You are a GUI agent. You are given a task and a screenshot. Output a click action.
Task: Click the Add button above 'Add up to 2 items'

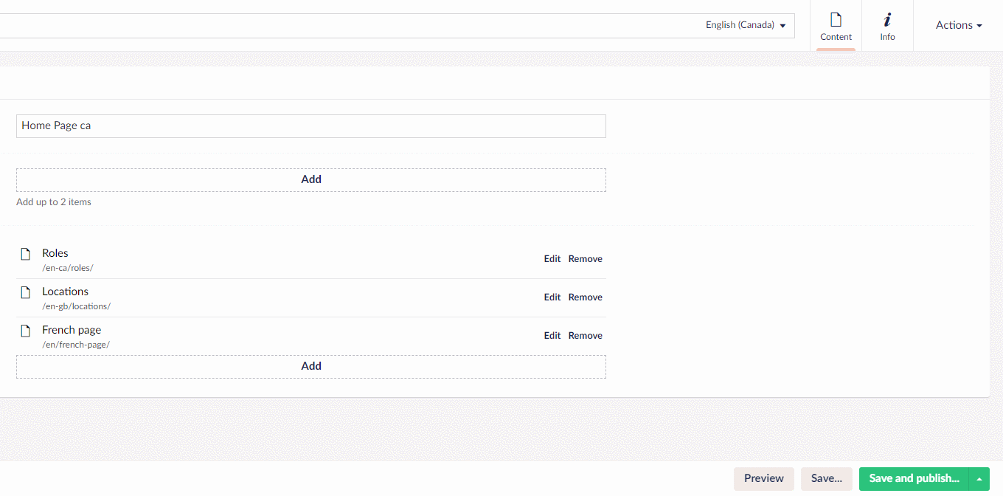tap(311, 179)
